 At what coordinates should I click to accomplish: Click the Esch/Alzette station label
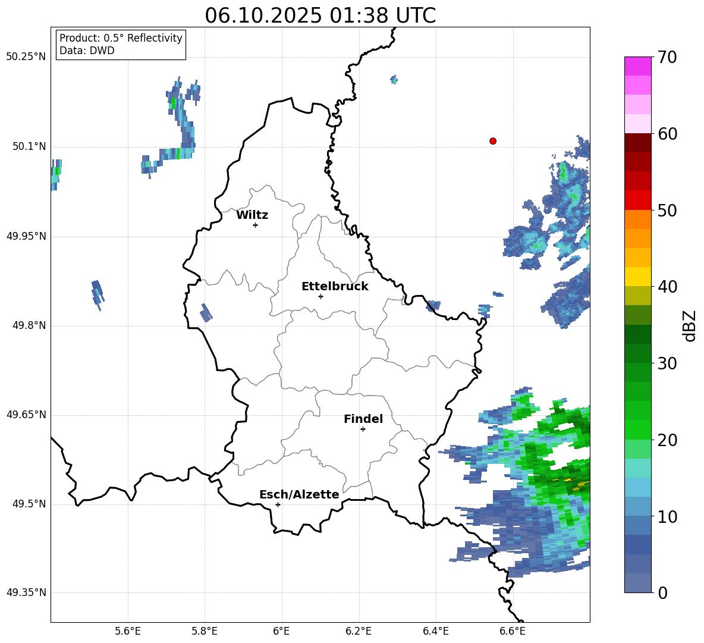299,494
